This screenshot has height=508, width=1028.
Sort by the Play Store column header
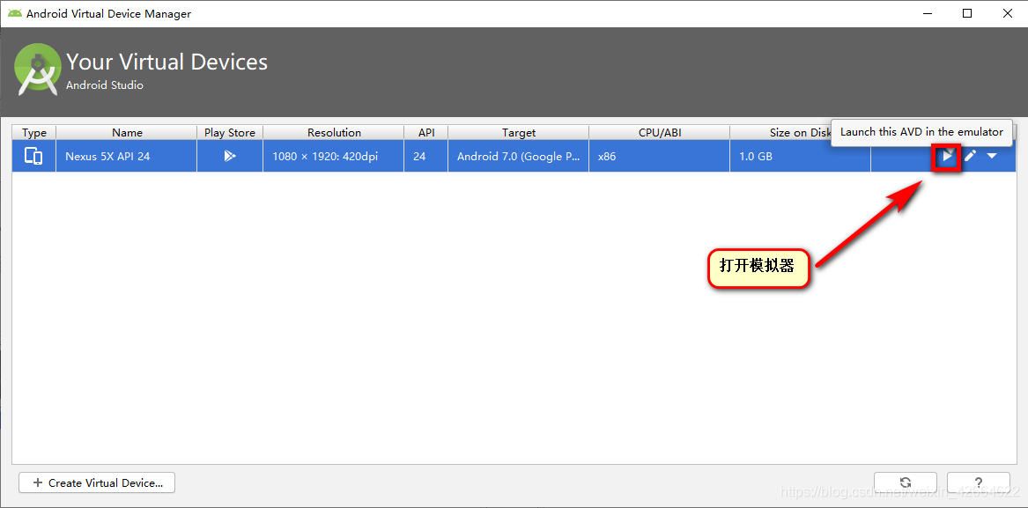pyautogui.click(x=229, y=132)
